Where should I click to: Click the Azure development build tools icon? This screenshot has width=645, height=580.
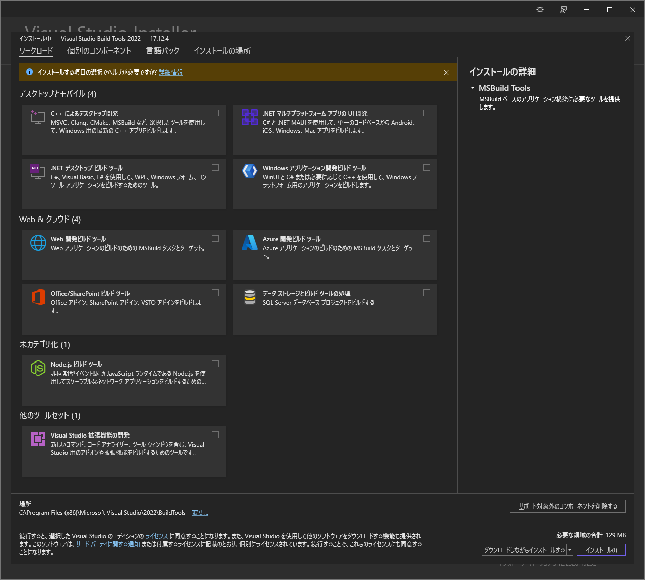click(249, 243)
